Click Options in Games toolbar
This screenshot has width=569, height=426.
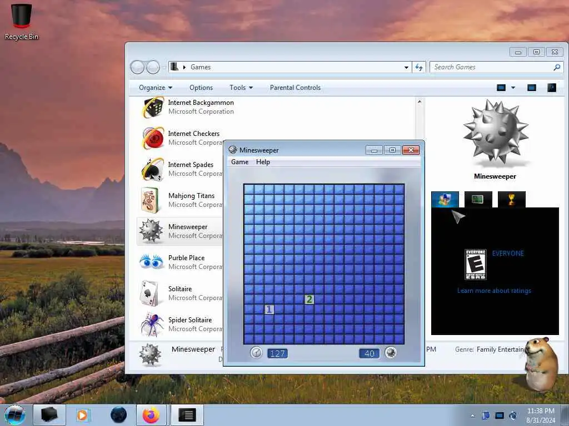[201, 88]
